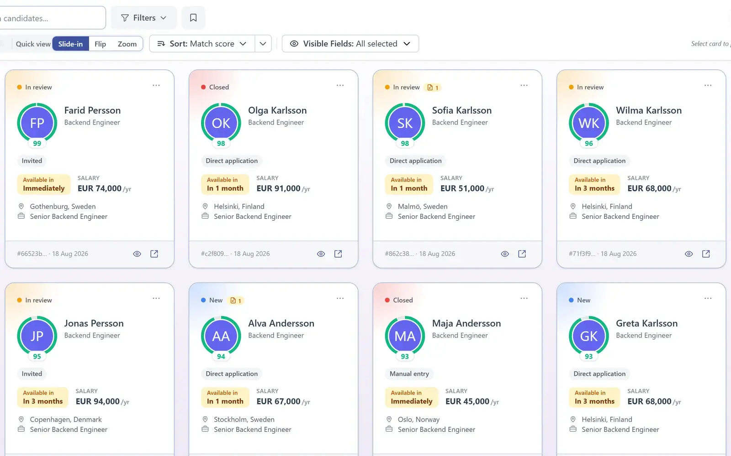
Task: Select the Slide-in quick view tab
Action: 70,44
